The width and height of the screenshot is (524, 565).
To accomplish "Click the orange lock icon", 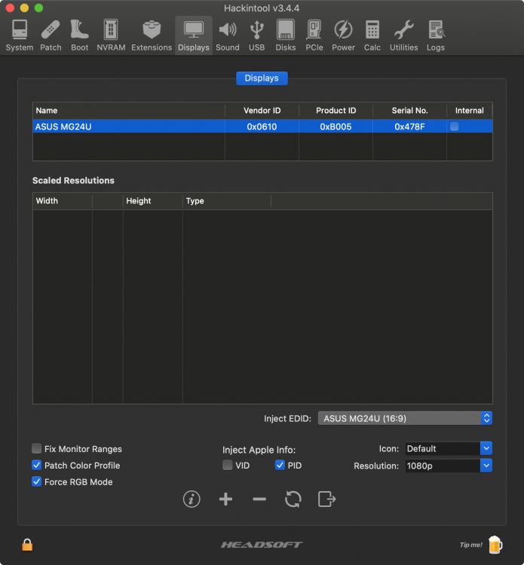I will coord(27,545).
